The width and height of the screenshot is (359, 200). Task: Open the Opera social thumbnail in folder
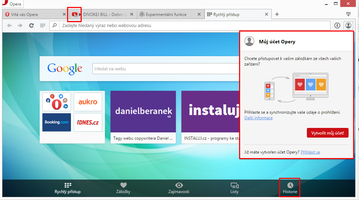tap(57, 102)
